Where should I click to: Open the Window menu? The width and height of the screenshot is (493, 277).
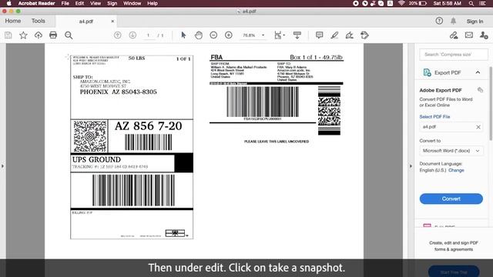coord(132,3)
